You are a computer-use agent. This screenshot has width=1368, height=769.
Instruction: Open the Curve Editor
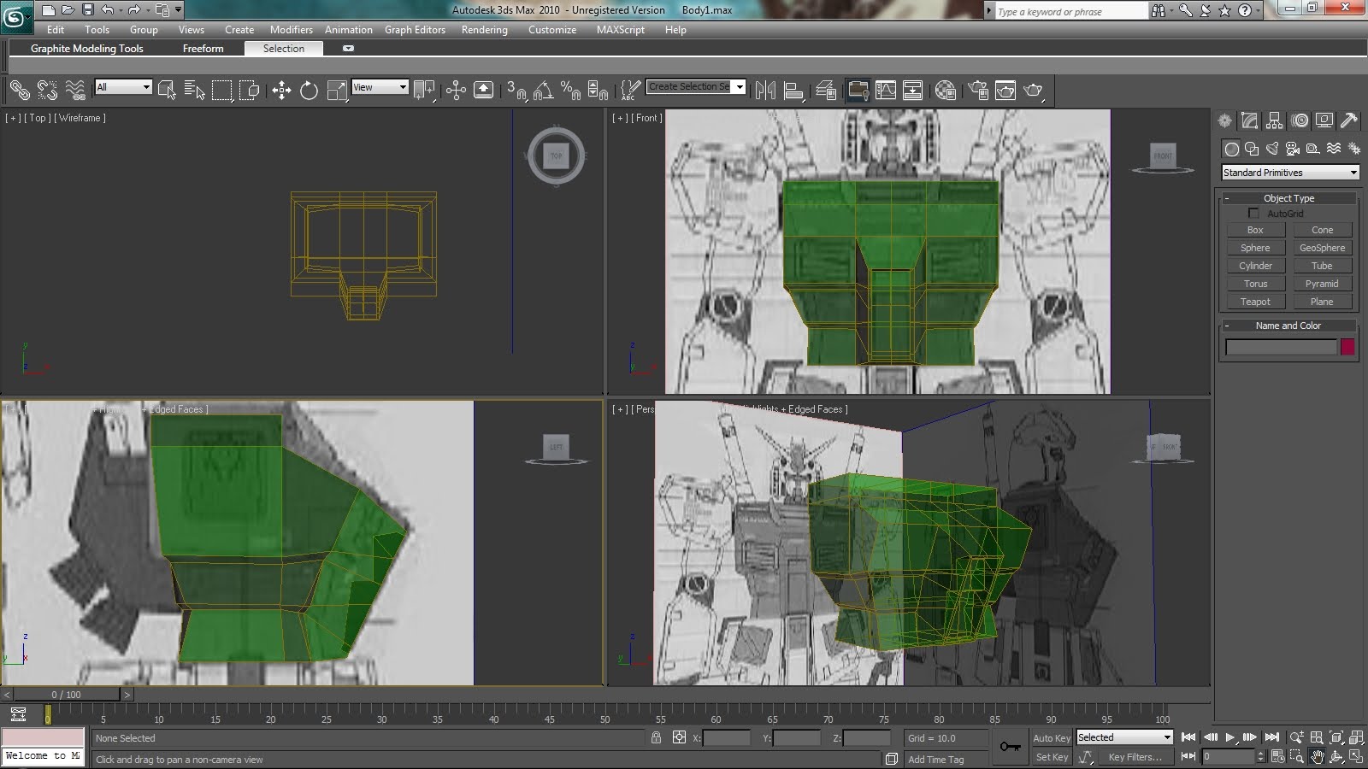tap(885, 90)
